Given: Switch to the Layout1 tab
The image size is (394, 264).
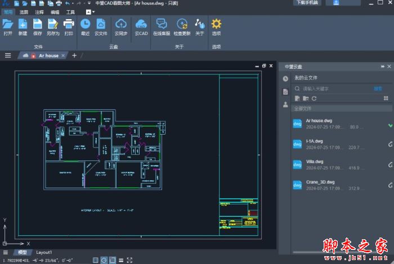Looking at the screenshot, I should (44, 252).
